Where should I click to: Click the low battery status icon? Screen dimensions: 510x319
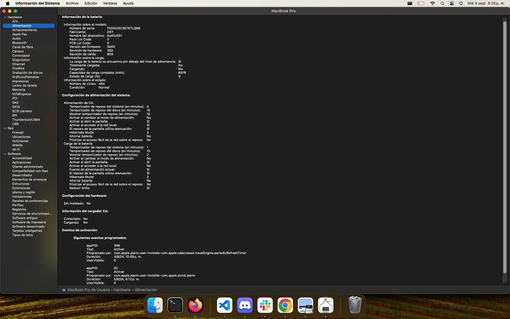pyautogui.click(x=421, y=3)
